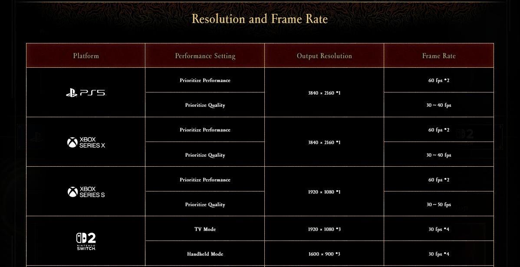Select PS5 Prioritize Performance cell

pyautogui.click(x=205, y=80)
